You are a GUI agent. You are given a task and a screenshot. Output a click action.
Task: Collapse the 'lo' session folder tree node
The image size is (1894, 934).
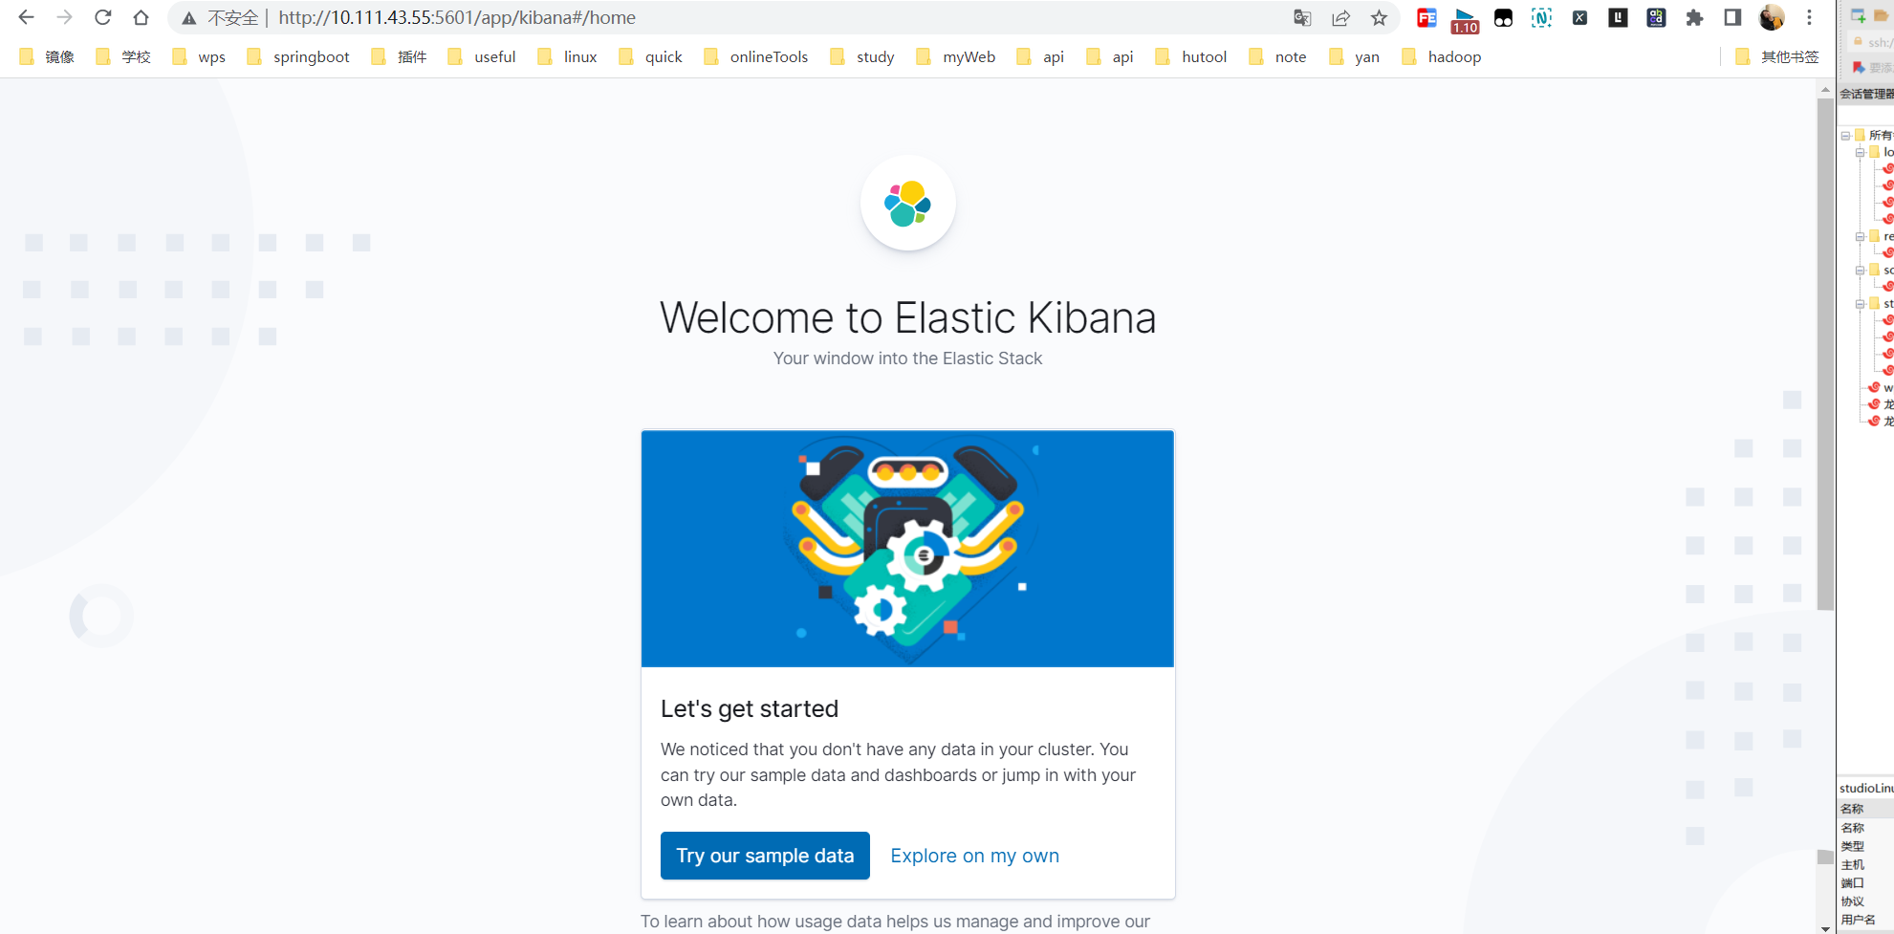(x=1860, y=153)
